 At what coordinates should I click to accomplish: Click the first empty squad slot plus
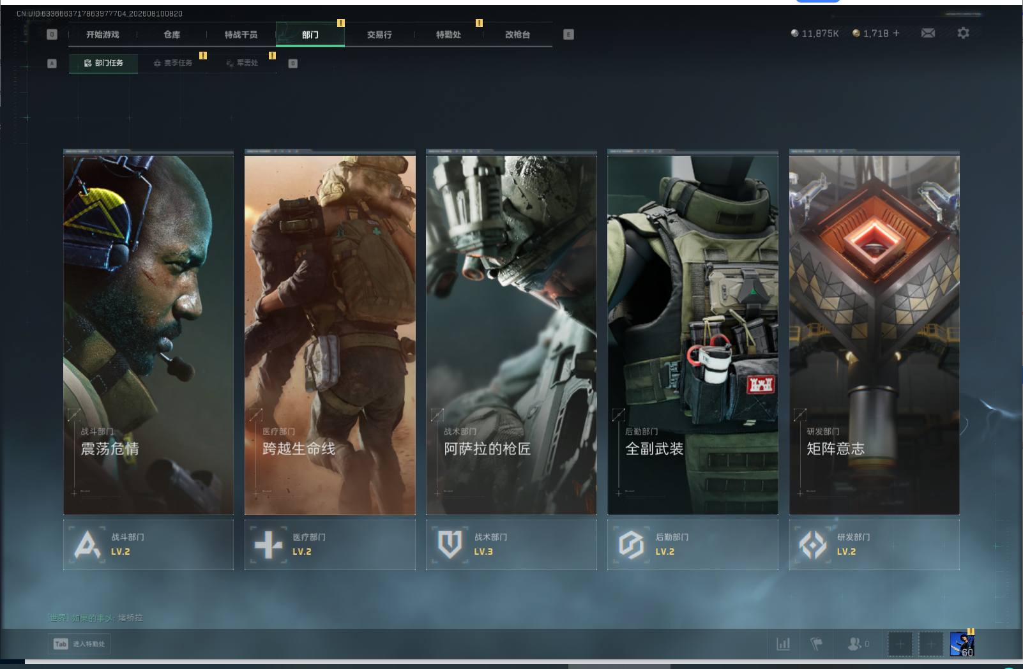coord(900,645)
